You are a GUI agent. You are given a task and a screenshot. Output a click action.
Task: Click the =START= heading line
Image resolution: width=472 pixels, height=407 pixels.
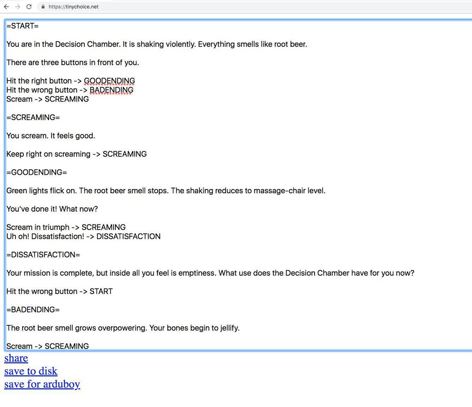[22, 26]
